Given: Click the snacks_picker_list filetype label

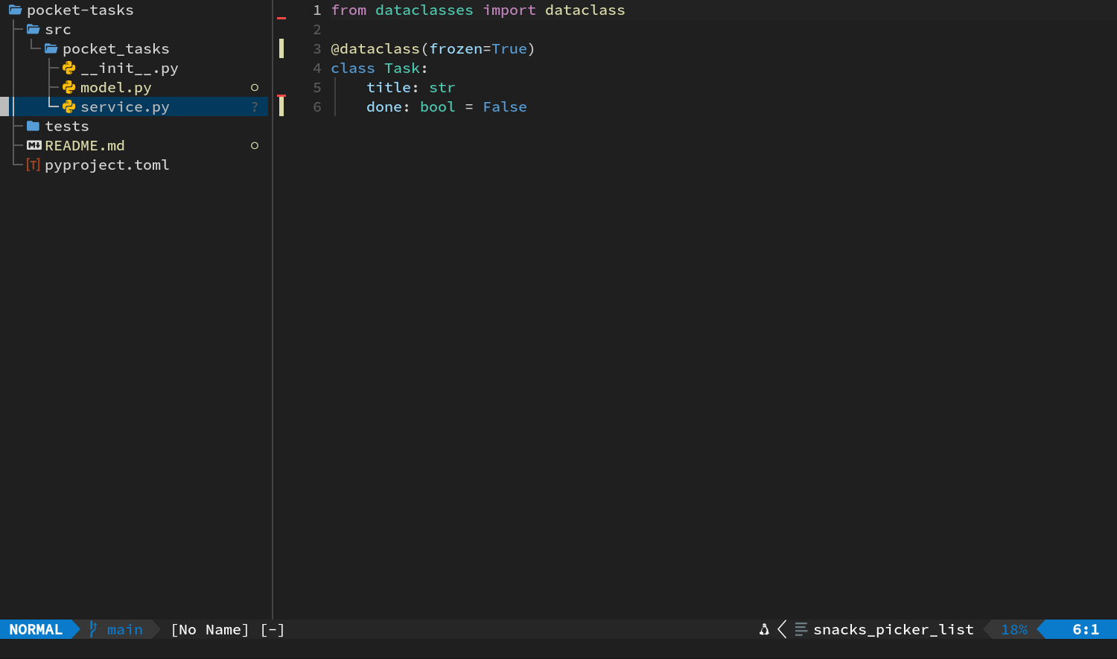Looking at the screenshot, I should click(894, 630).
